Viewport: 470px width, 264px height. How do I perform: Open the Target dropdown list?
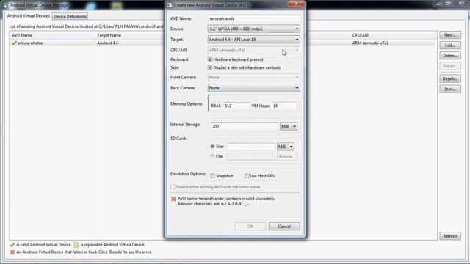click(x=253, y=40)
